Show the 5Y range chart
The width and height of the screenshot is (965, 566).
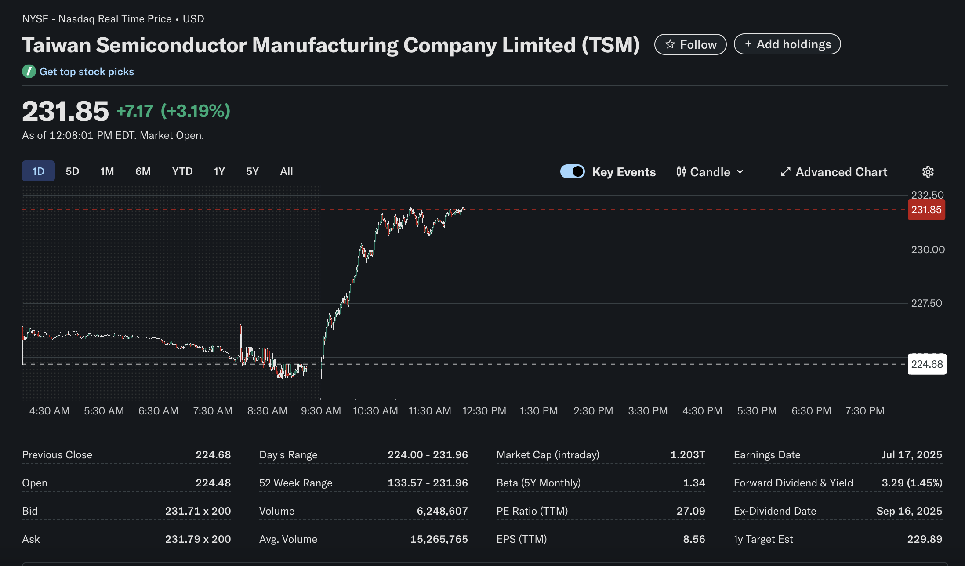click(x=252, y=171)
